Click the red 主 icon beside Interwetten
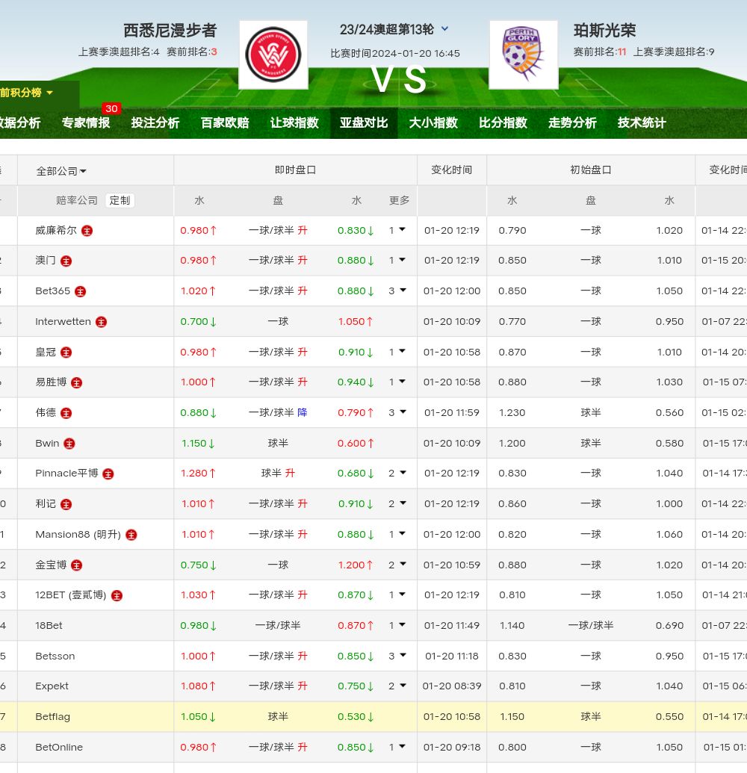 [x=102, y=322]
